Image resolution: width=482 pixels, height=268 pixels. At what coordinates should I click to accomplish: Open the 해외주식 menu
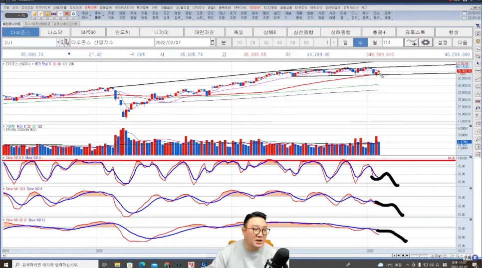316,7
